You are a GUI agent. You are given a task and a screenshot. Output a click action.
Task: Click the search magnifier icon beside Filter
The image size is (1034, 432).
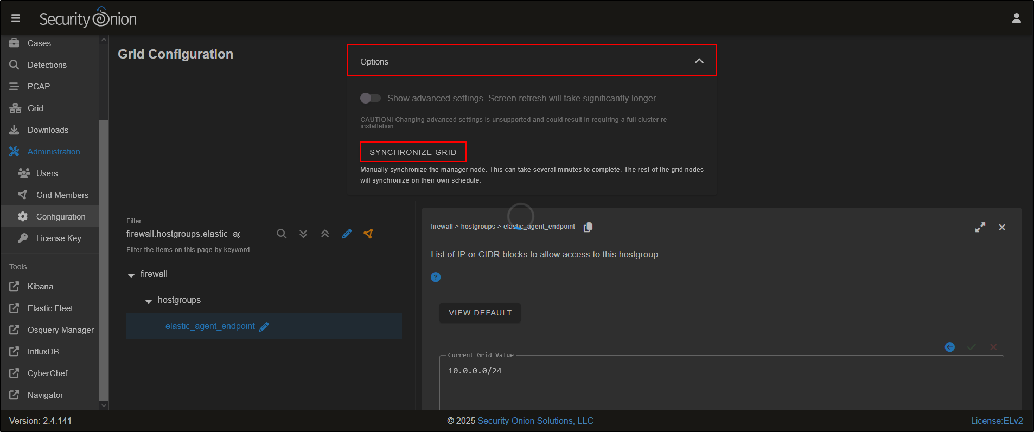(x=282, y=234)
